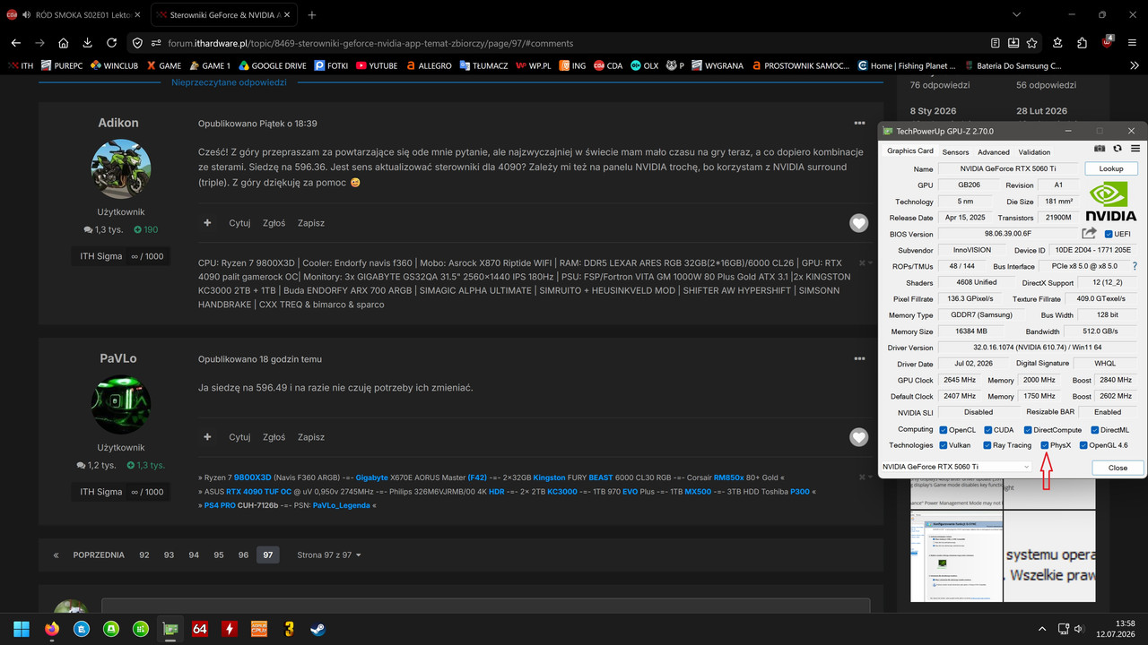Click the Lookup button in GPU-Z
1148x645 pixels.
[1110, 168]
